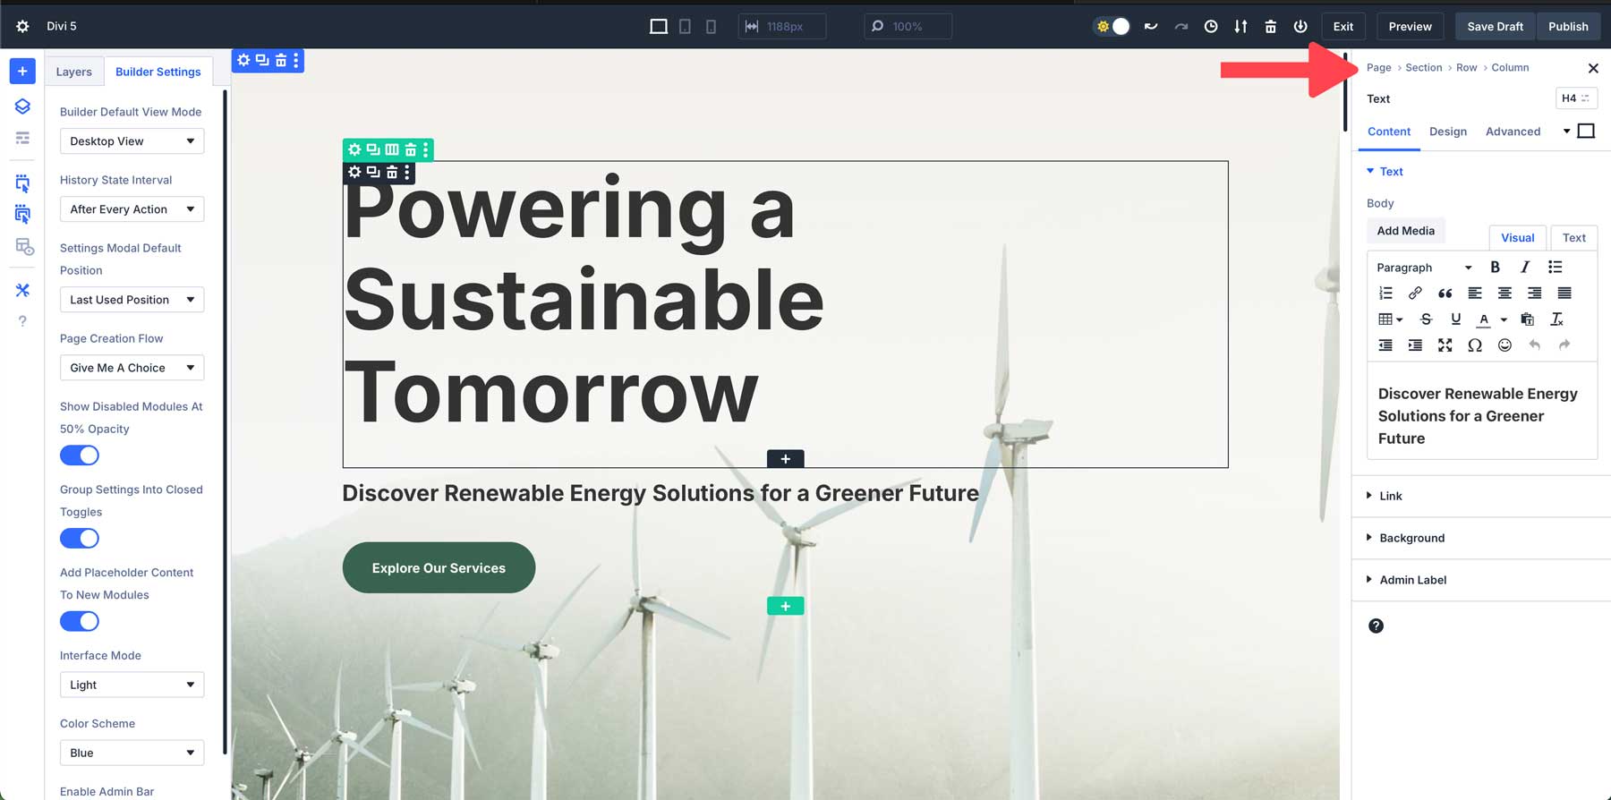The width and height of the screenshot is (1611, 800).
Task: Switch to the Design tab
Action: pyautogui.click(x=1447, y=132)
